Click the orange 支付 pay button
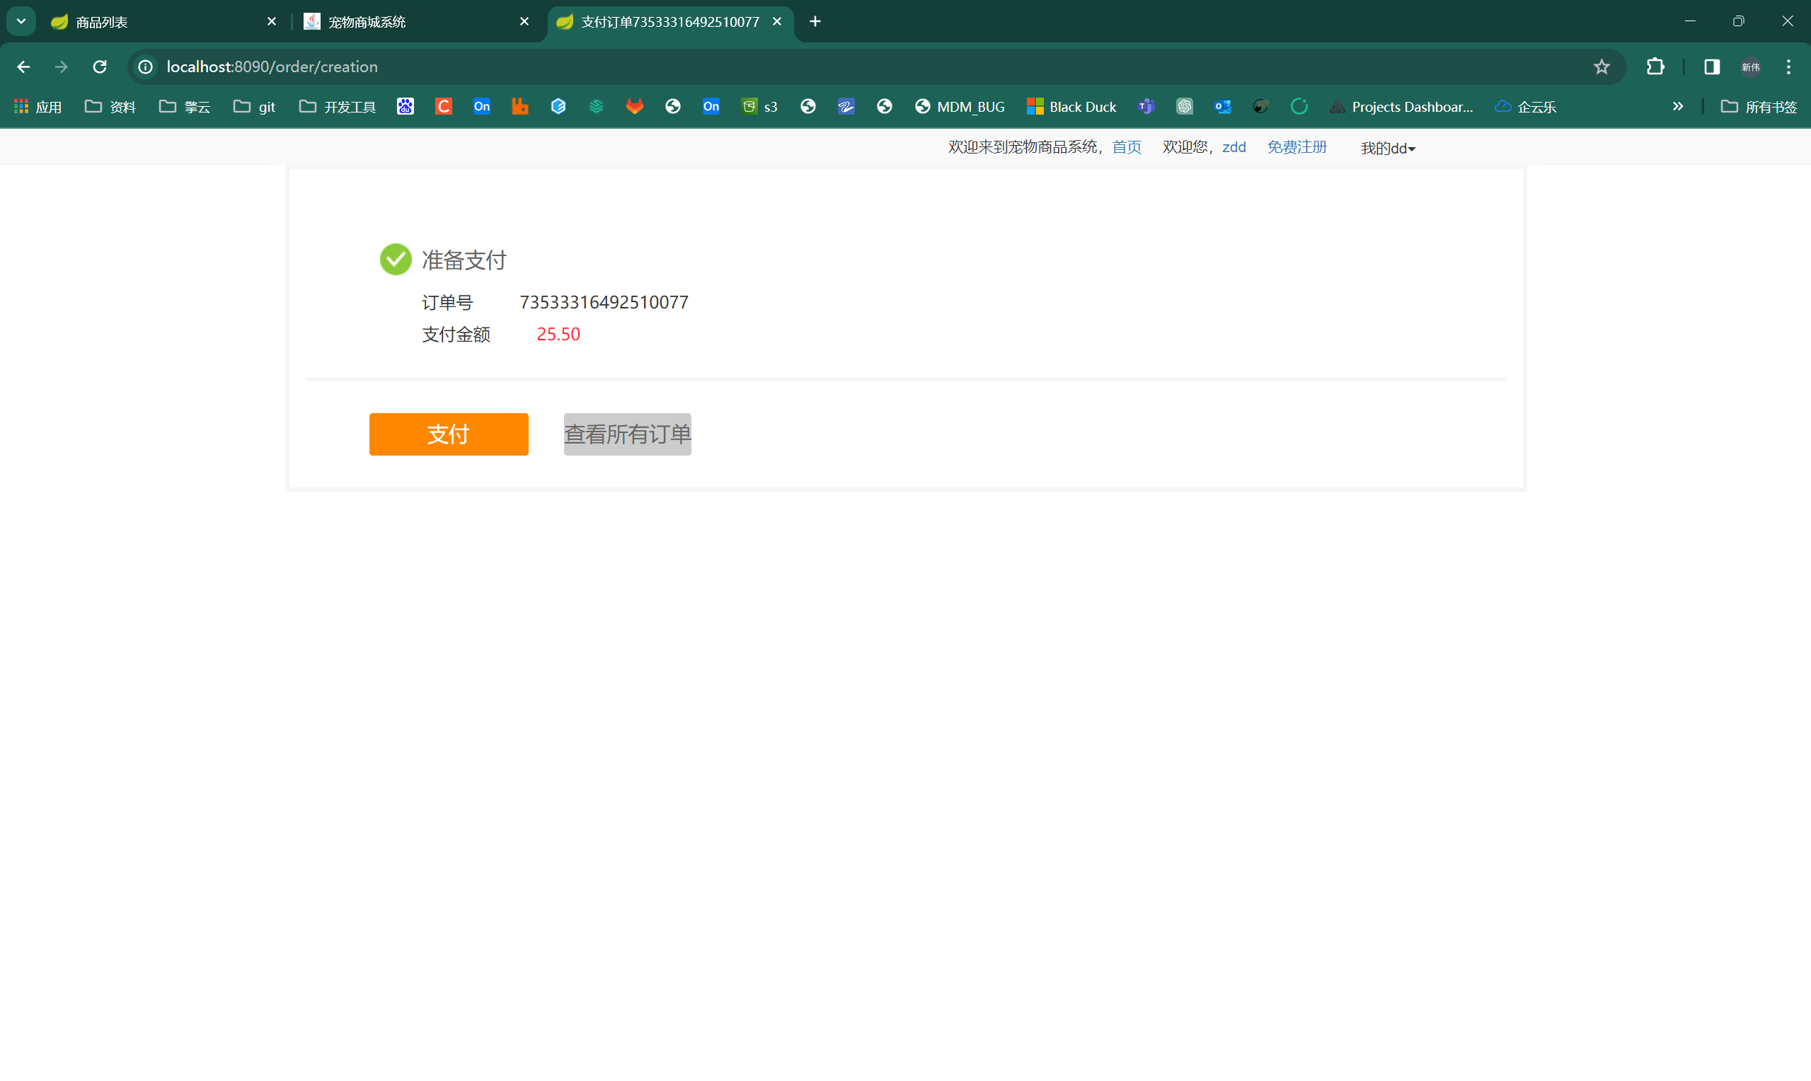The image size is (1811, 1081). pos(448,434)
